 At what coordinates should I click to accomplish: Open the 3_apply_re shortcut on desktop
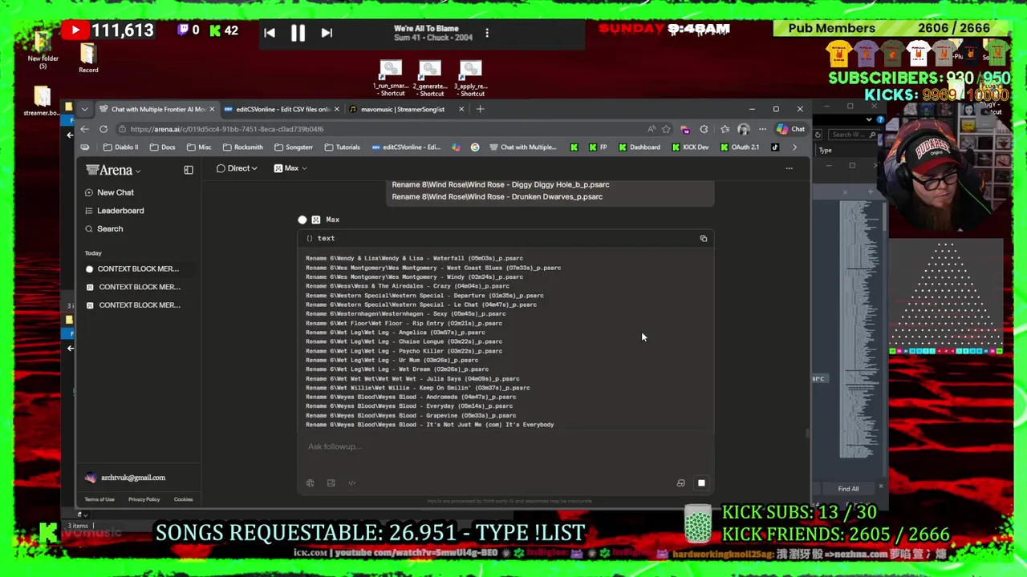[x=471, y=79]
